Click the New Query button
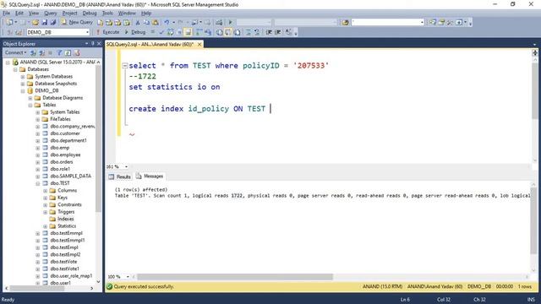 click(x=77, y=22)
